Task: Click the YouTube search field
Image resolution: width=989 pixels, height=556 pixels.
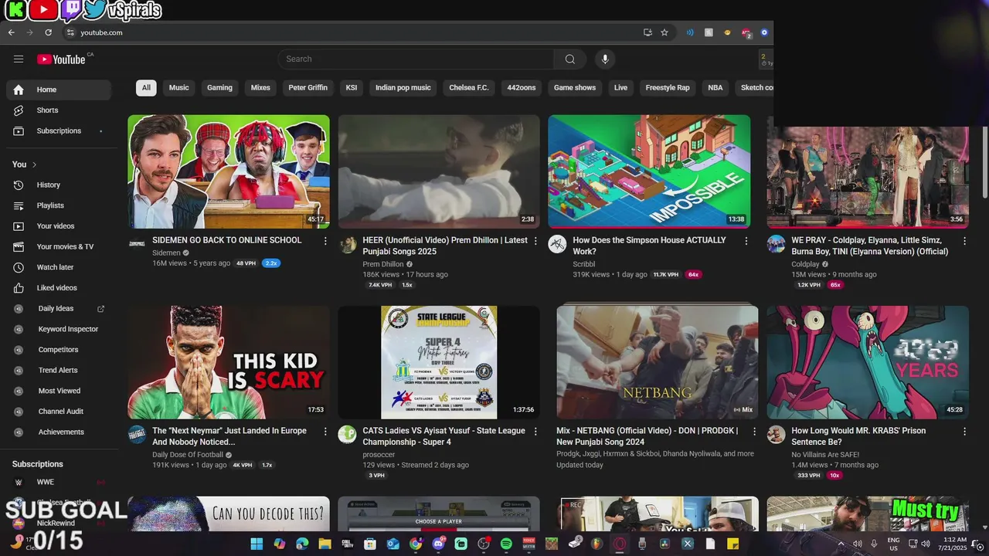Action: [x=416, y=59]
